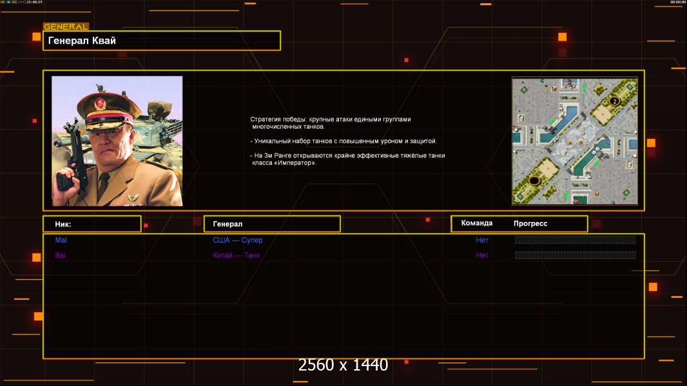Click Sai's loading progress bar
Viewport: 687px width, 386px height.
click(575, 255)
